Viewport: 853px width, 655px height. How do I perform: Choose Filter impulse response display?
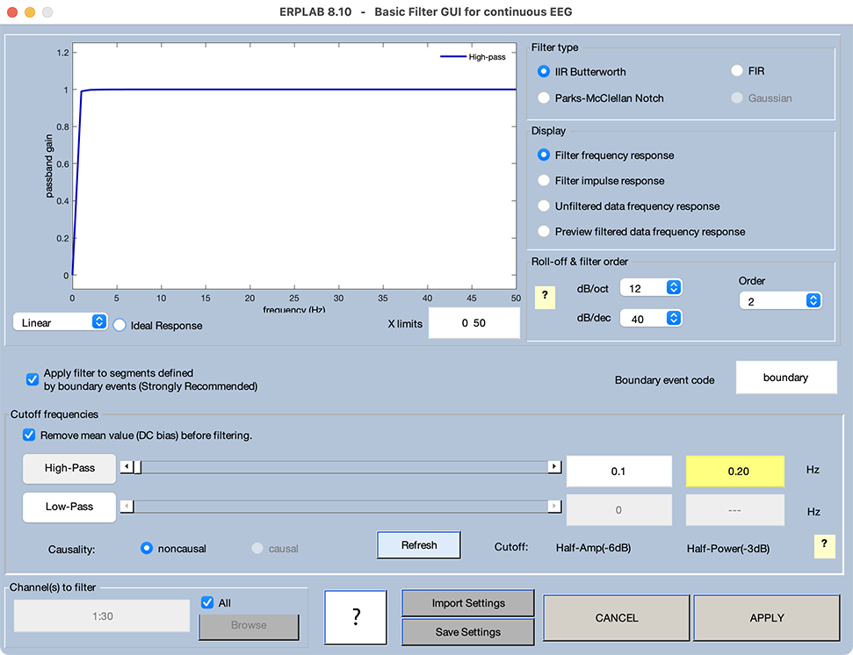pyautogui.click(x=544, y=181)
